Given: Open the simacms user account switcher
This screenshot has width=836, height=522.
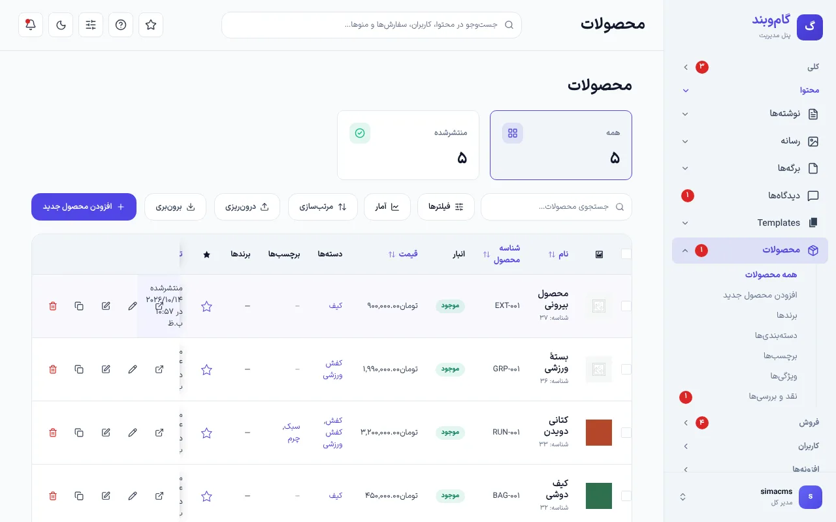Looking at the screenshot, I should 750,497.
